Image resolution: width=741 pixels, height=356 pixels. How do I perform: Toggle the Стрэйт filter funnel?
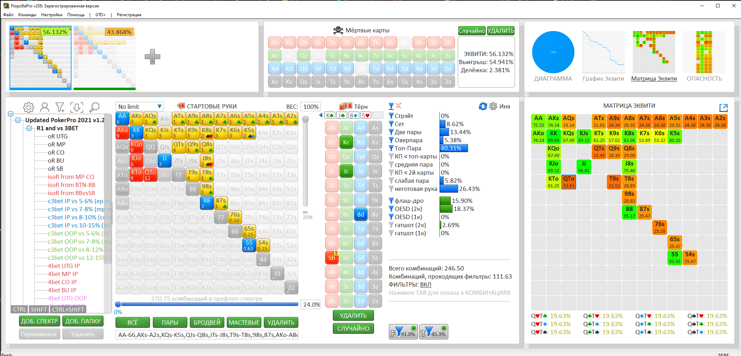(x=391, y=116)
